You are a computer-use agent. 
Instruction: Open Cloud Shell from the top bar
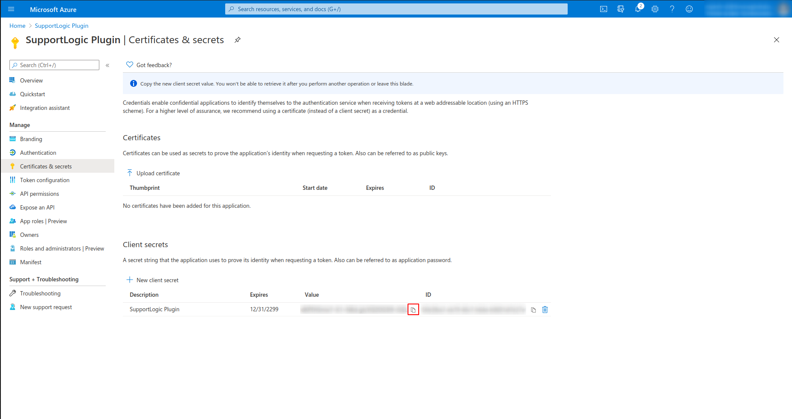point(604,9)
